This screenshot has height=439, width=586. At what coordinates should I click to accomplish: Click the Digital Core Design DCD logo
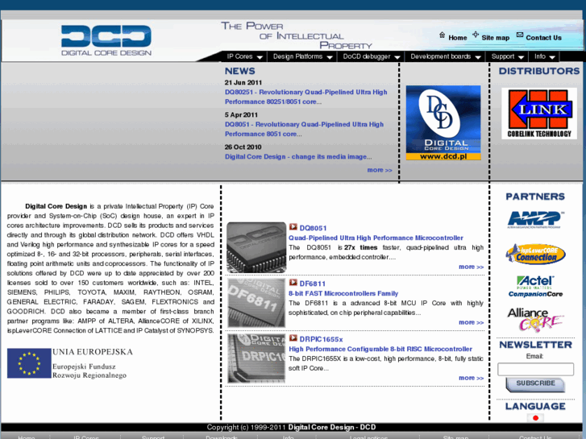click(x=106, y=40)
